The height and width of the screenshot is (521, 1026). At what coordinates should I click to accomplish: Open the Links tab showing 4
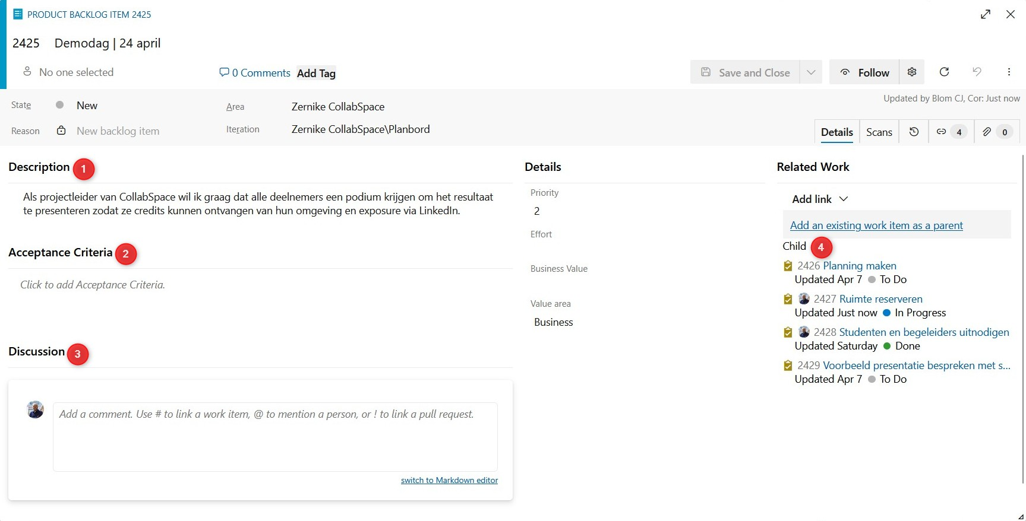[951, 132]
